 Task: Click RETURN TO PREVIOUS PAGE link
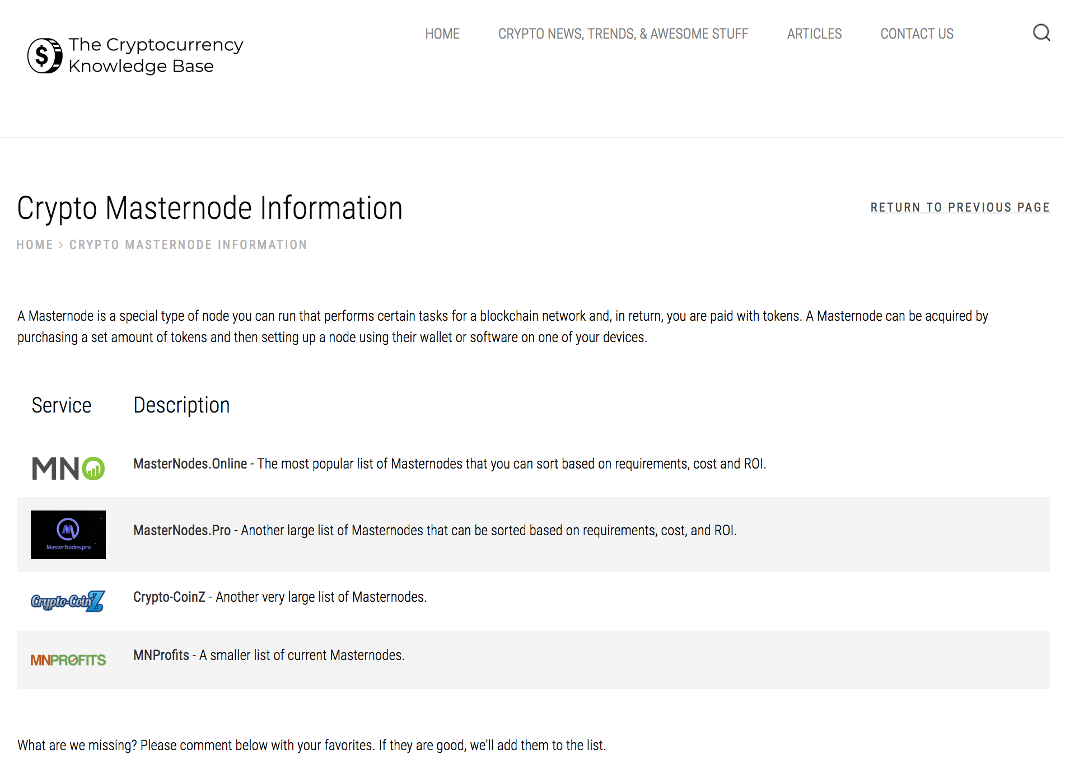(960, 207)
